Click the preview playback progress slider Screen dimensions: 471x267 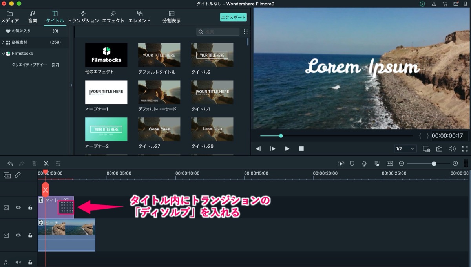pos(336,136)
